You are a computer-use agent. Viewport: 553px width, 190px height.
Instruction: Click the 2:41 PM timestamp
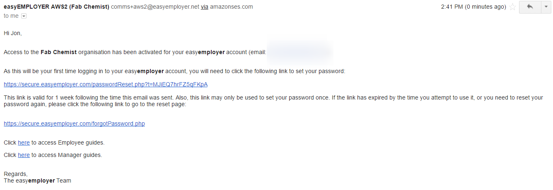click(474, 7)
